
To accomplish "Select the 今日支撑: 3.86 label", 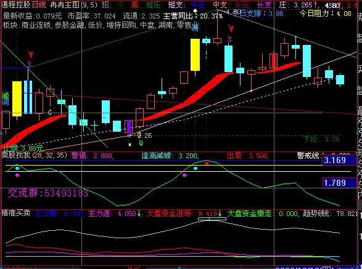I will (258, 13).
